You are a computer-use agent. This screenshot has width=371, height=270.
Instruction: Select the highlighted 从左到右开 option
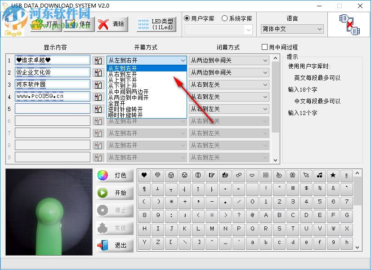122,67
